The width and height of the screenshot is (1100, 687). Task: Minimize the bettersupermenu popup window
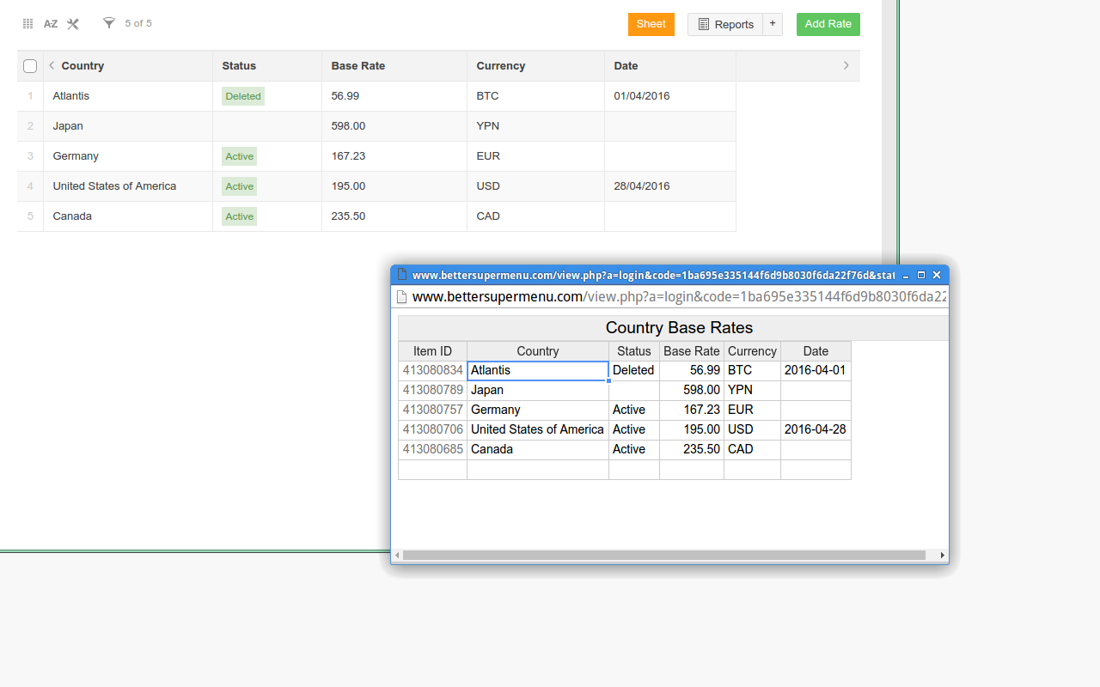(906, 275)
